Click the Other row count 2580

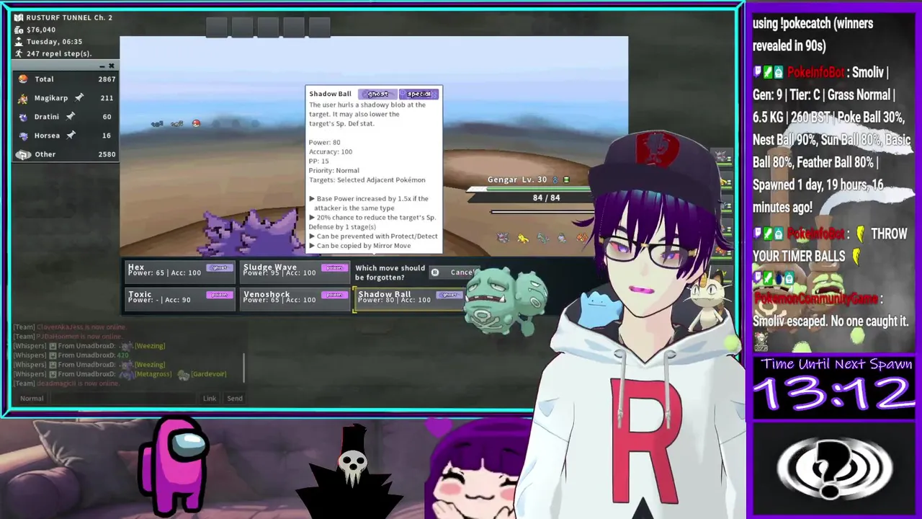107,154
